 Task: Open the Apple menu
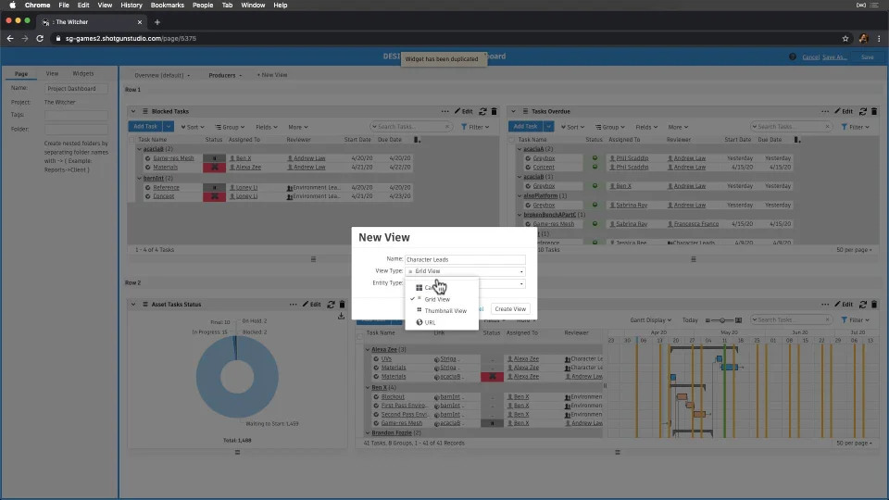tap(12, 6)
